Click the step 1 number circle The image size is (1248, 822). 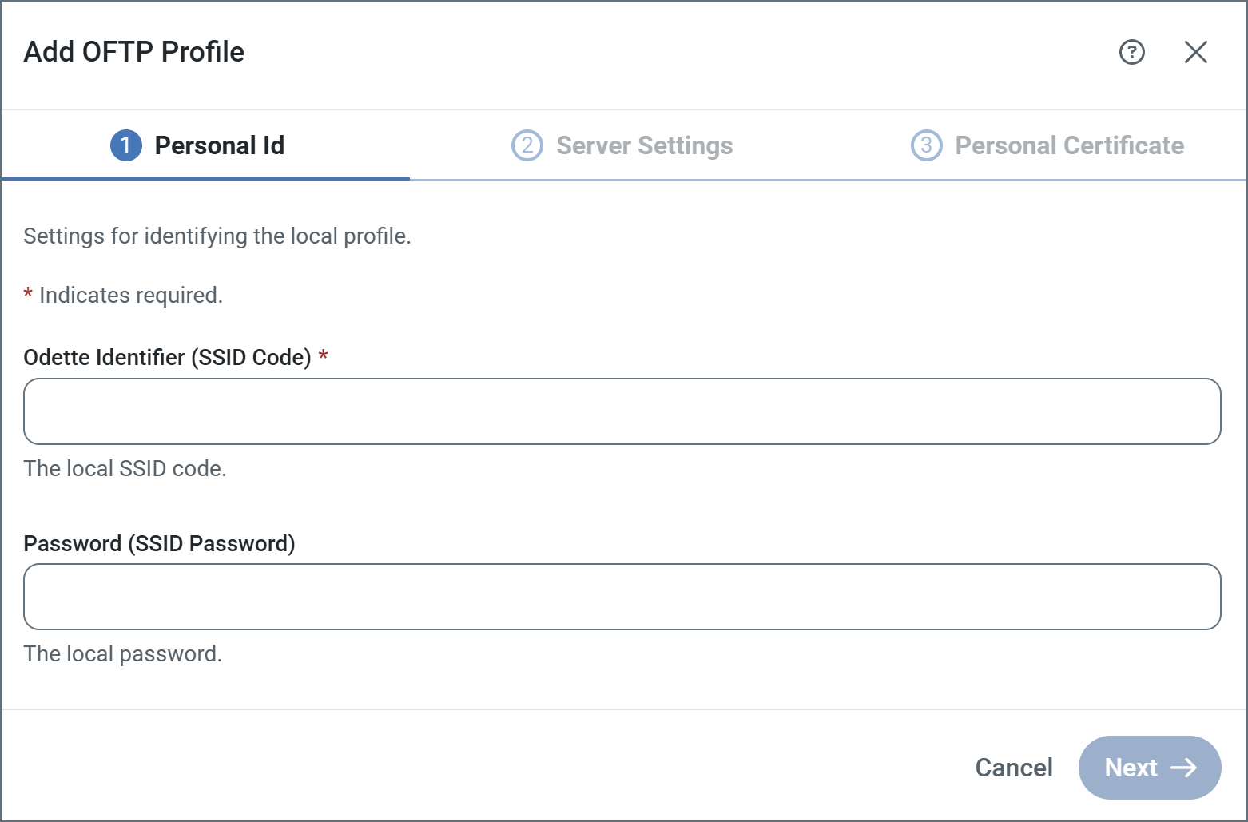(125, 145)
